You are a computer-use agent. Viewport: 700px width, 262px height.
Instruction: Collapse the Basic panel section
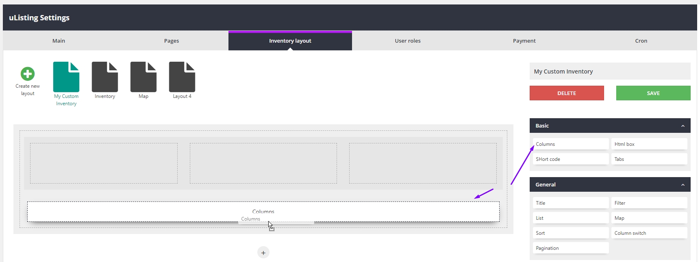[x=683, y=126]
